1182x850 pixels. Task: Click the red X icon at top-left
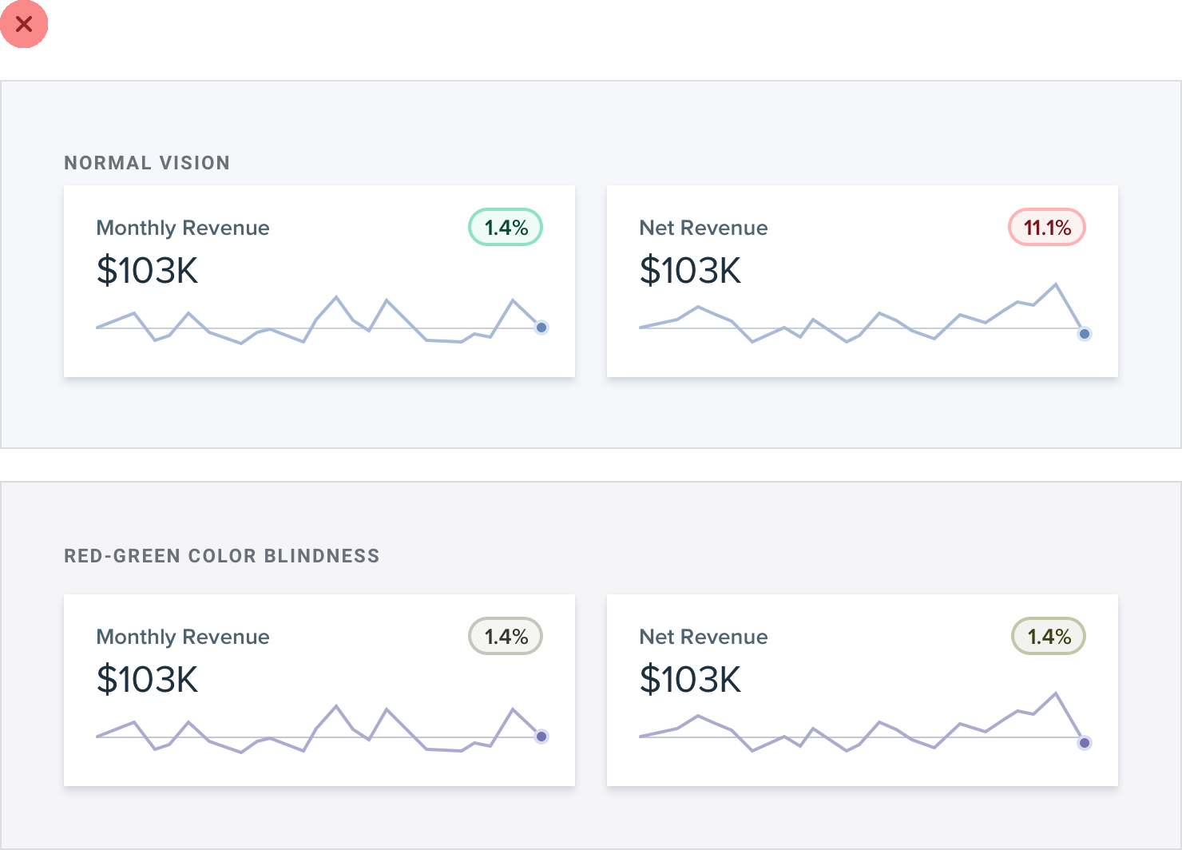pyautogui.click(x=24, y=24)
